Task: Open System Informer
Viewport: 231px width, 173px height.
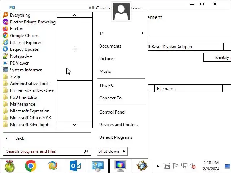Action: [x=22, y=70]
